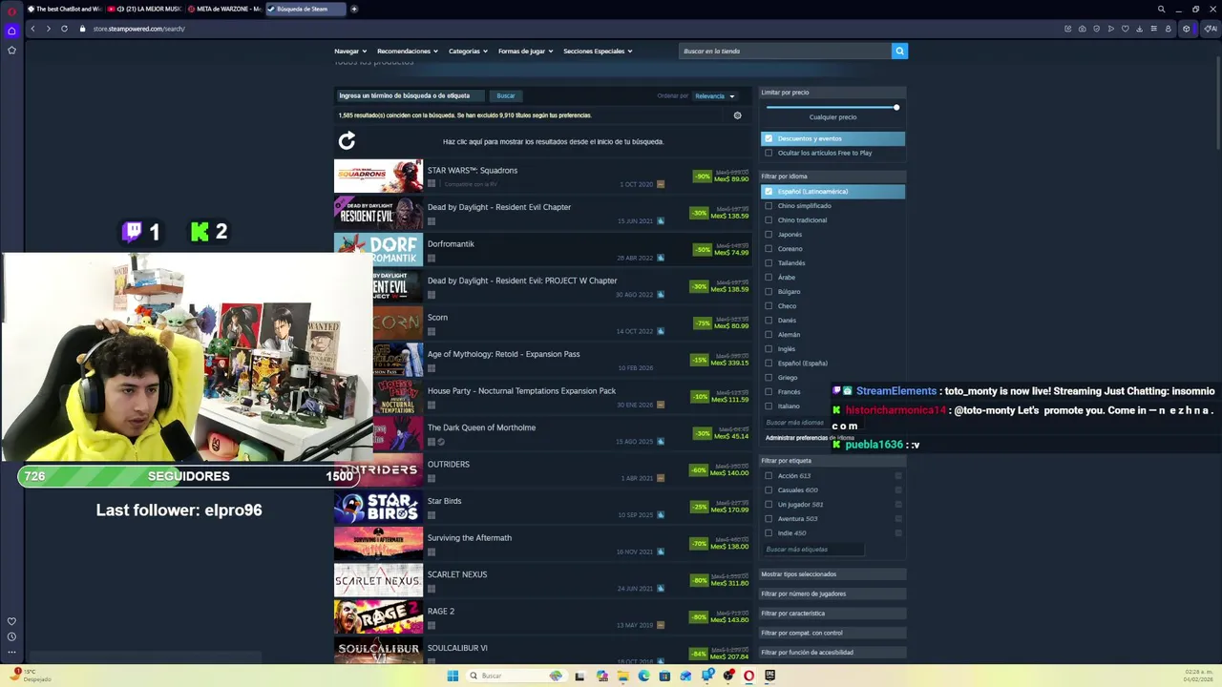Check the Chino simplificado language filter

tap(769, 205)
